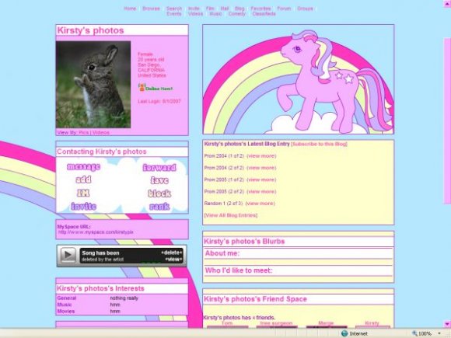Open View All Blog Entries link
The image size is (451, 338).
pos(231,215)
